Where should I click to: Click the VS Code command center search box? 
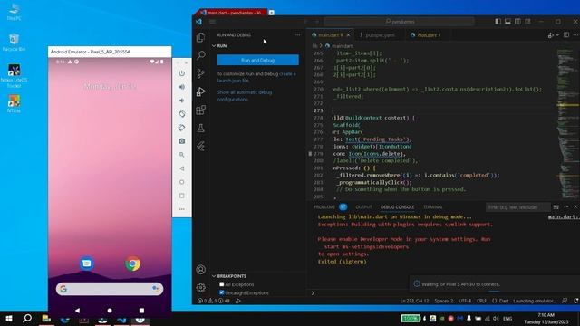click(399, 22)
